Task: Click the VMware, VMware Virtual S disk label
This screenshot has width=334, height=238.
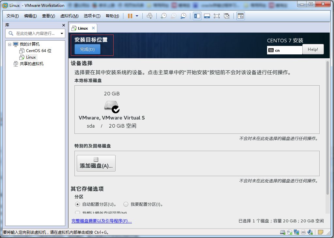Action: [112, 118]
